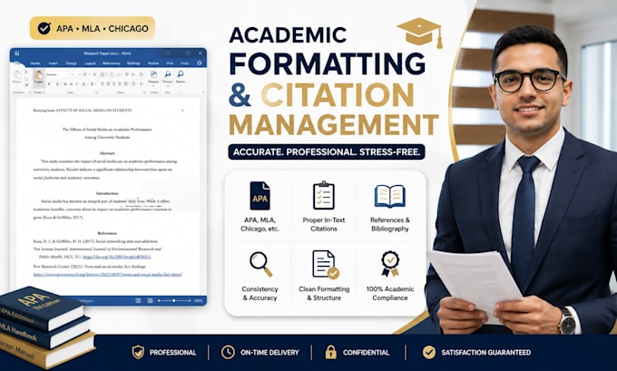Click the 100% zoom level in status bar
Image resolution: width=617 pixels, height=371 pixels.
click(x=199, y=300)
